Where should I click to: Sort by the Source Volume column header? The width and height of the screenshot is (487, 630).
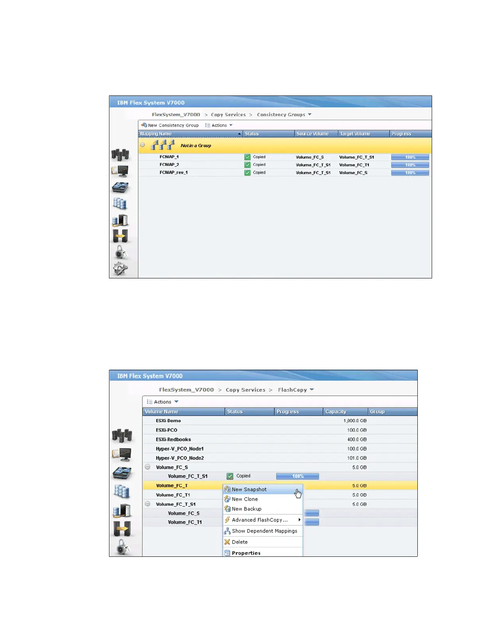pos(316,134)
